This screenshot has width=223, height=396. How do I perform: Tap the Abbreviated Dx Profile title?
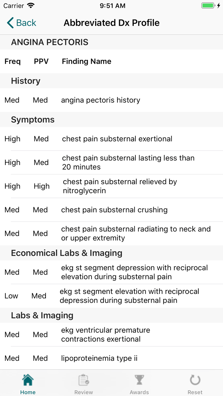[111, 23]
